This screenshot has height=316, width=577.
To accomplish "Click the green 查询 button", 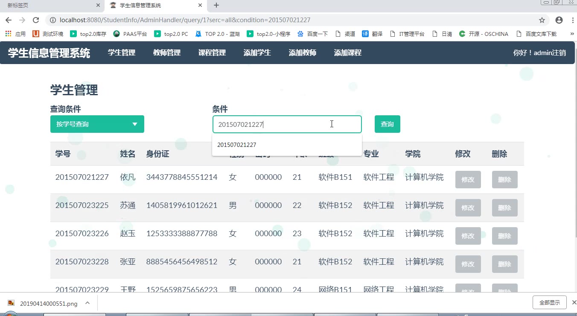I will tap(387, 124).
